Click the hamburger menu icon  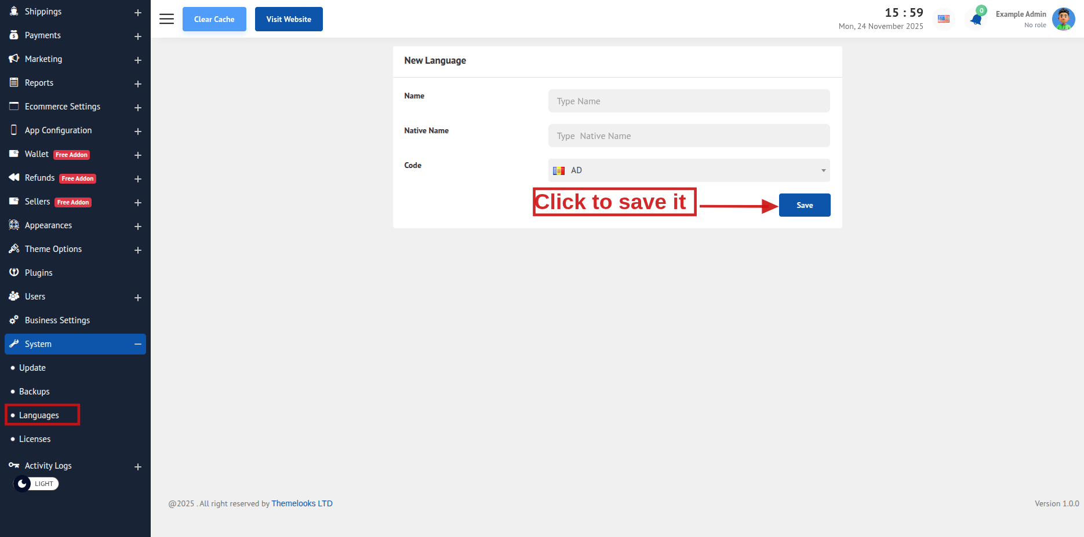point(166,19)
